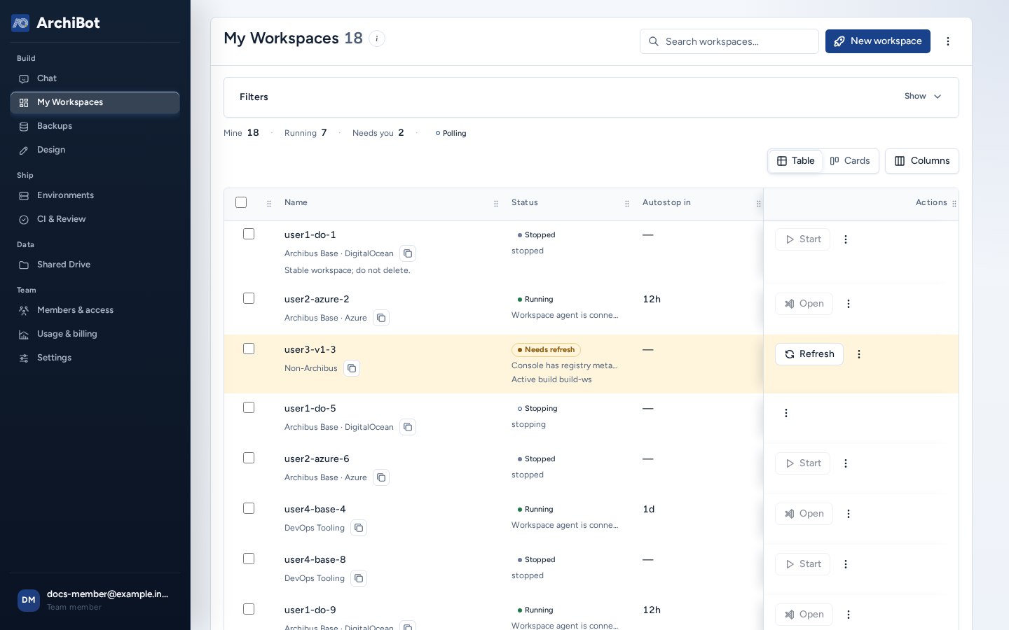Copy the user4-base-8 workspace name
The image size is (1009, 630).
[x=359, y=578]
